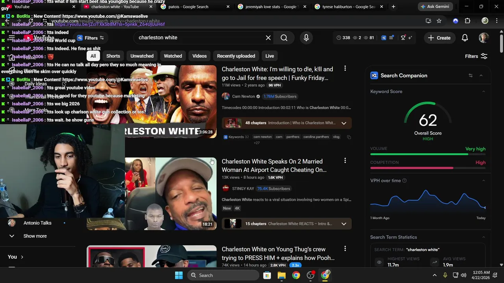
Task: Open Search Companion settings sliders icon
Action: coord(471,75)
